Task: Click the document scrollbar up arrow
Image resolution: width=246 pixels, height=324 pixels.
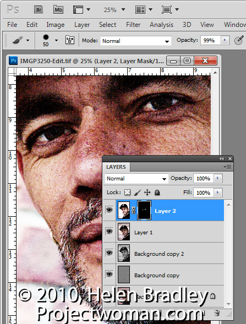Action: coord(215,73)
